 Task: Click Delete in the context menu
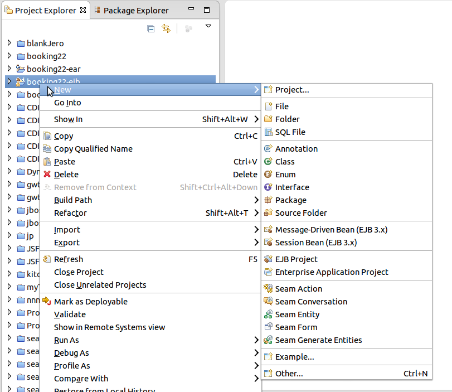point(66,175)
